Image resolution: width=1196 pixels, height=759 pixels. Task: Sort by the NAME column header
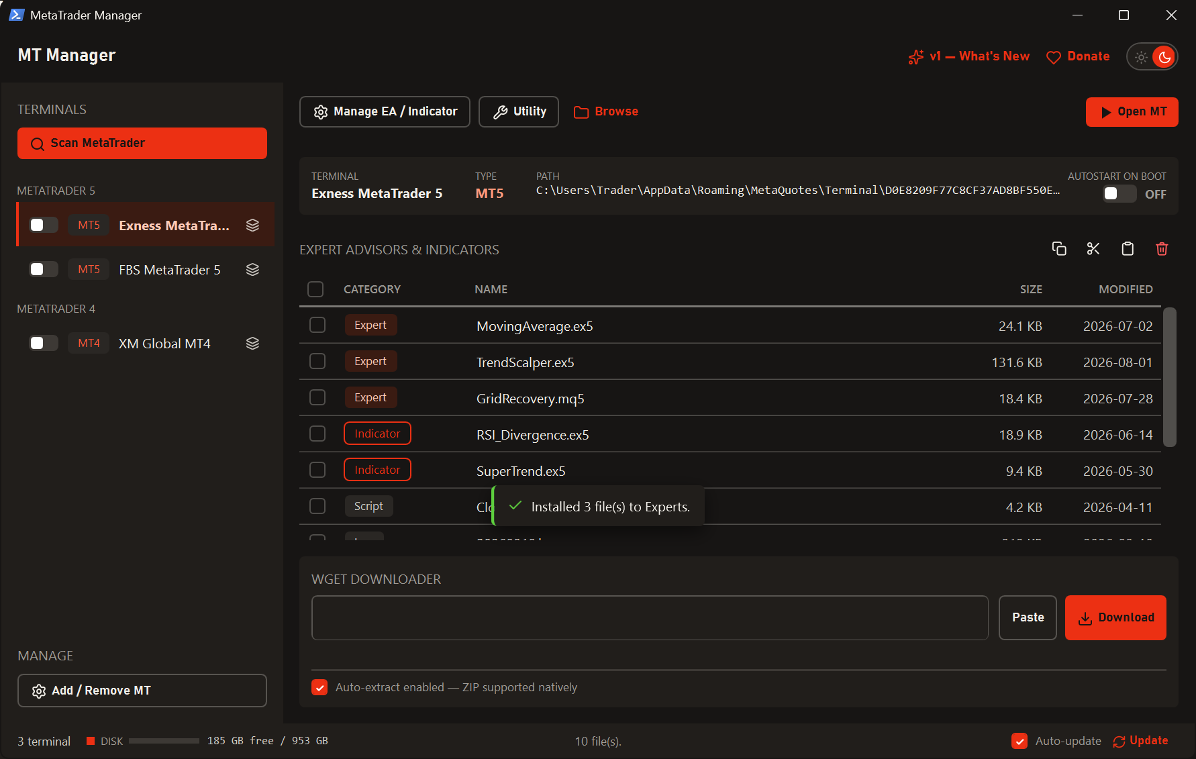point(491,289)
